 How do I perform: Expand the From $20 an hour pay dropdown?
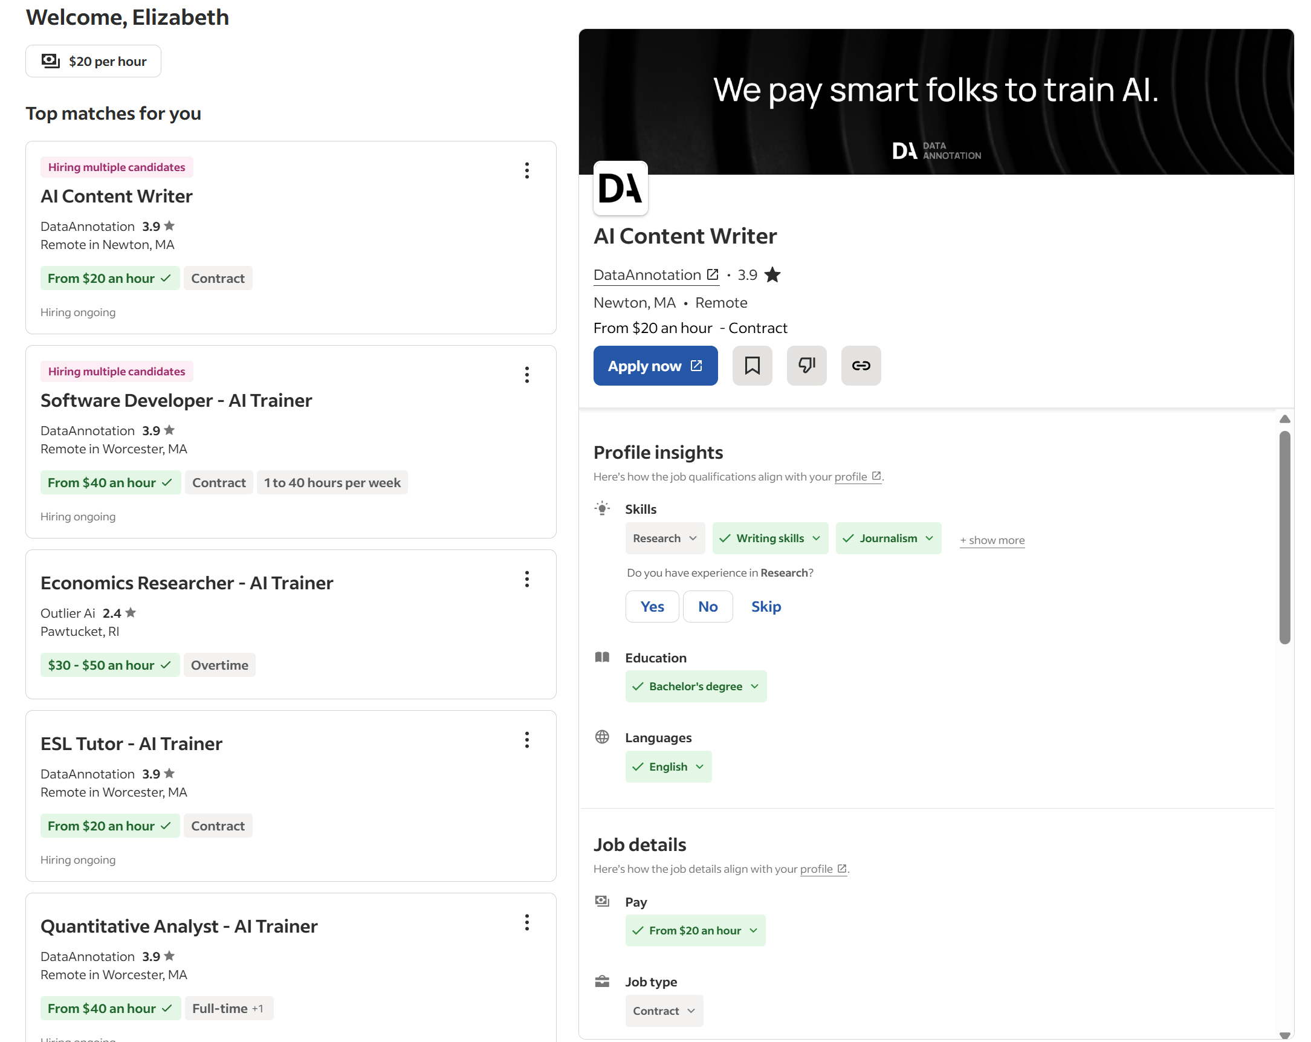(695, 930)
